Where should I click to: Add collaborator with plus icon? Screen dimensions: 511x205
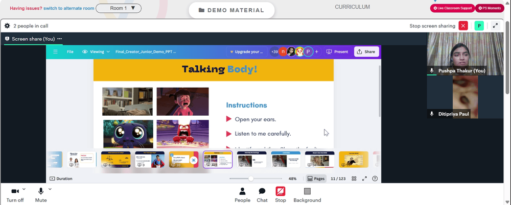(x=316, y=52)
